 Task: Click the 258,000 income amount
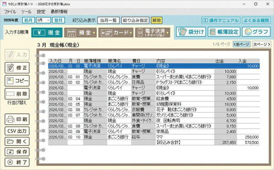pyautogui.click(x=252, y=137)
